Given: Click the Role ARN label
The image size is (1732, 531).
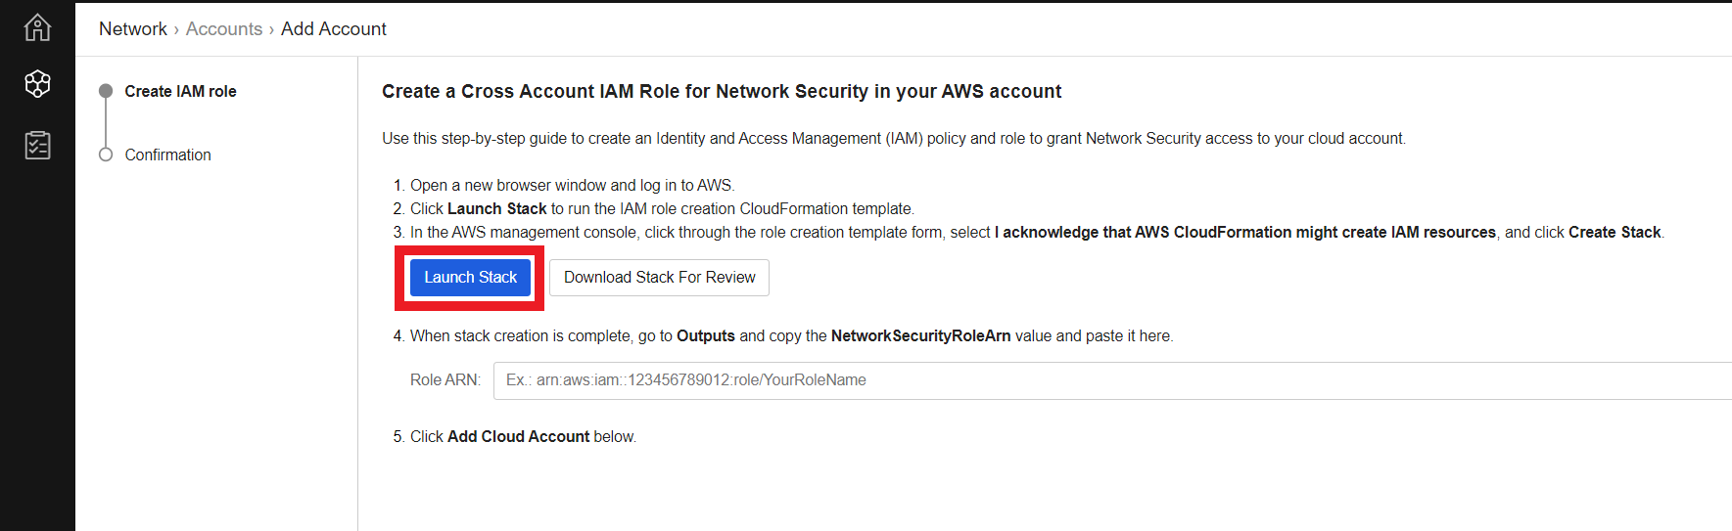Looking at the screenshot, I should click(x=445, y=380).
